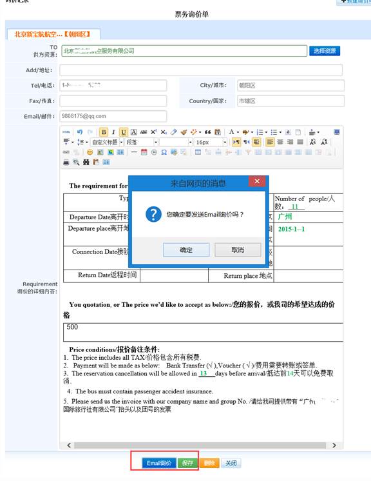This screenshot has height=481, width=371.
Task: Toggle Underline formatting
Action: (124, 132)
